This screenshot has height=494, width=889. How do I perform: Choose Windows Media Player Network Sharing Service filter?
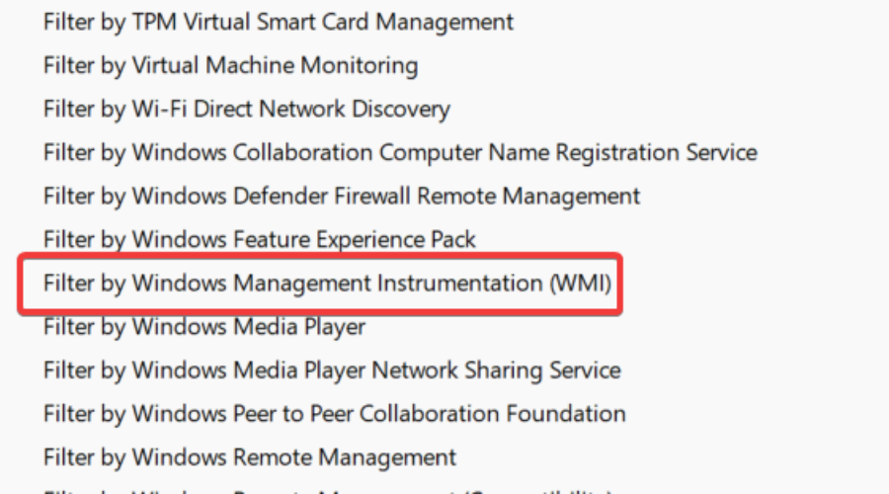coord(332,370)
